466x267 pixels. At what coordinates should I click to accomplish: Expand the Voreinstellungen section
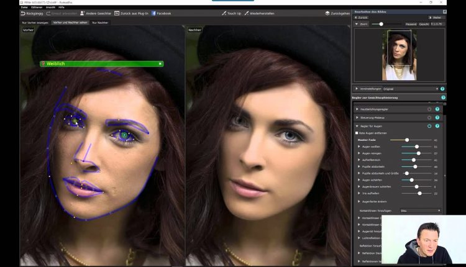pyautogui.click(x=357, y=89)
